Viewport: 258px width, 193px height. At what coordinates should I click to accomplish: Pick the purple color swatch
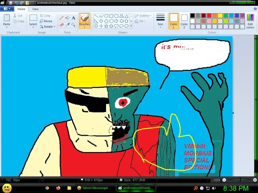(242, 16)
